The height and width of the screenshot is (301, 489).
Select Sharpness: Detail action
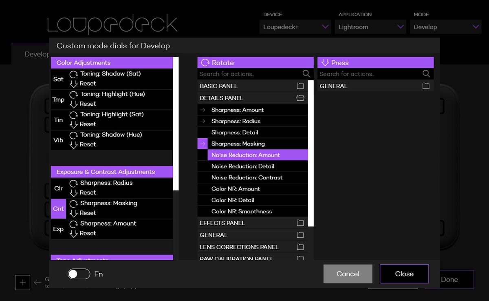[x=253, y=133]
